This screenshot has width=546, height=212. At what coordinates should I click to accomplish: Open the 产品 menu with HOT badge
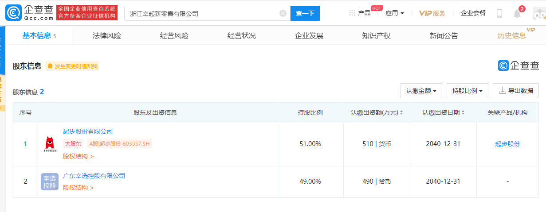364,13
